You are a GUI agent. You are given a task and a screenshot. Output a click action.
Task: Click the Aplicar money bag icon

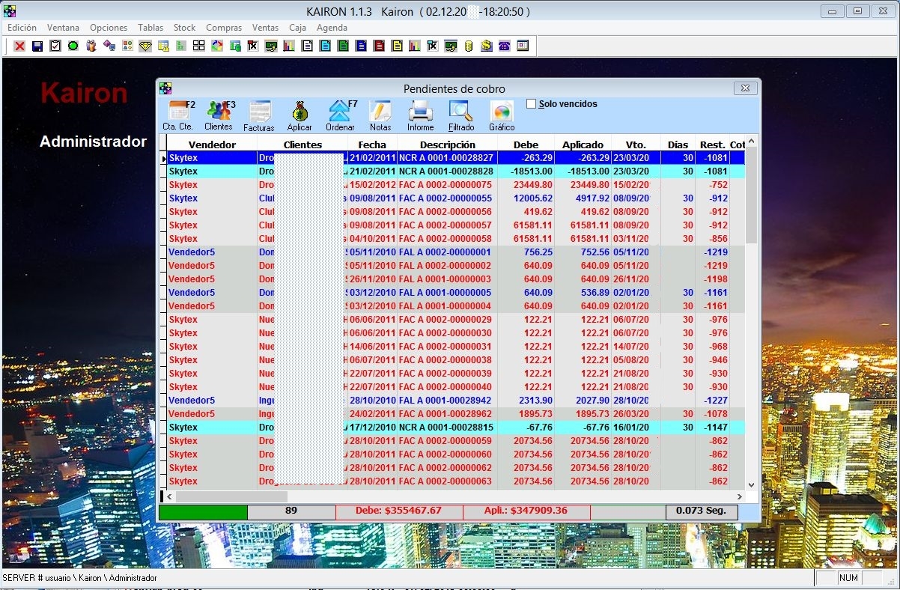point(300,116)
